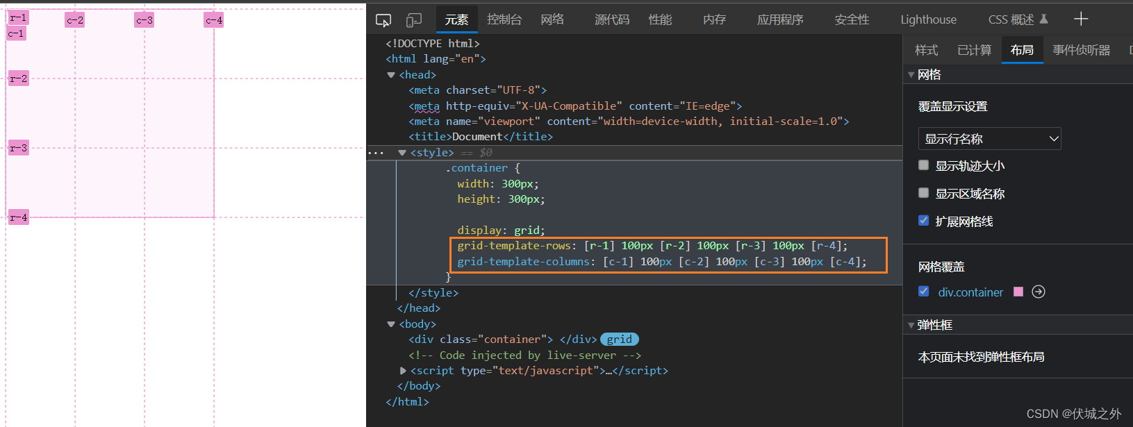Select the html lang="en" node
This screenshot has height=427, width=1133.
[x=436, y=59]
